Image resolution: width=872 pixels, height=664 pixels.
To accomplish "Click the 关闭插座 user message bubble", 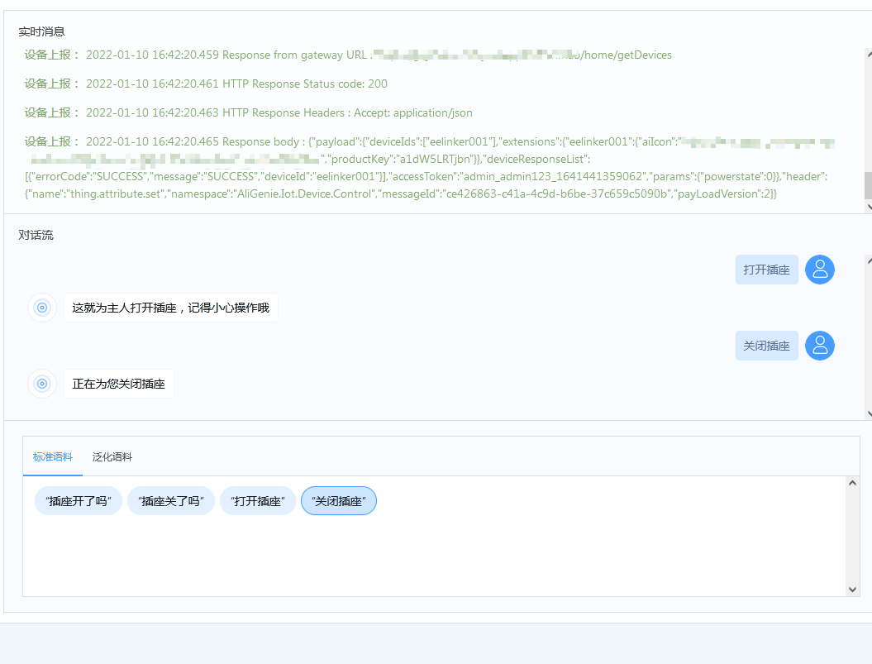I will click(766, 346).
